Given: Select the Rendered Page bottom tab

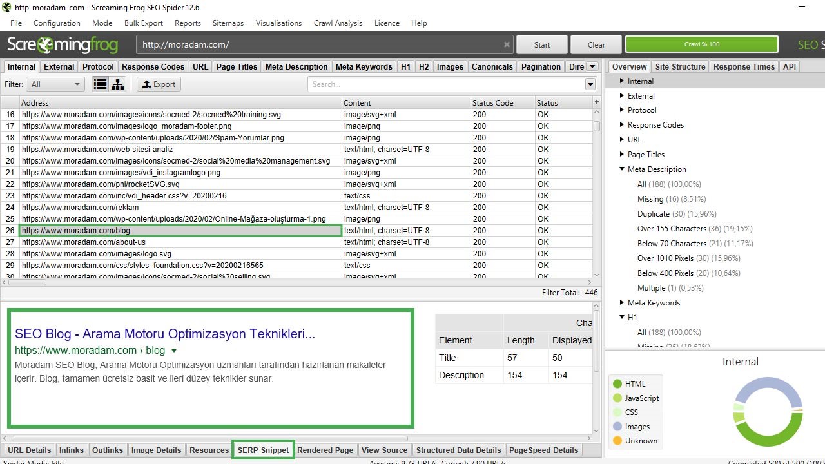Looking at the screenshot, I should [x=325, y=450].
